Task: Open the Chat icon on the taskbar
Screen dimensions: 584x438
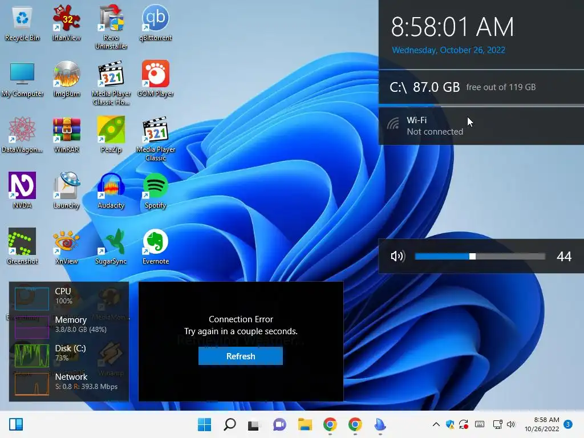Action: click(x=279, y=424)
